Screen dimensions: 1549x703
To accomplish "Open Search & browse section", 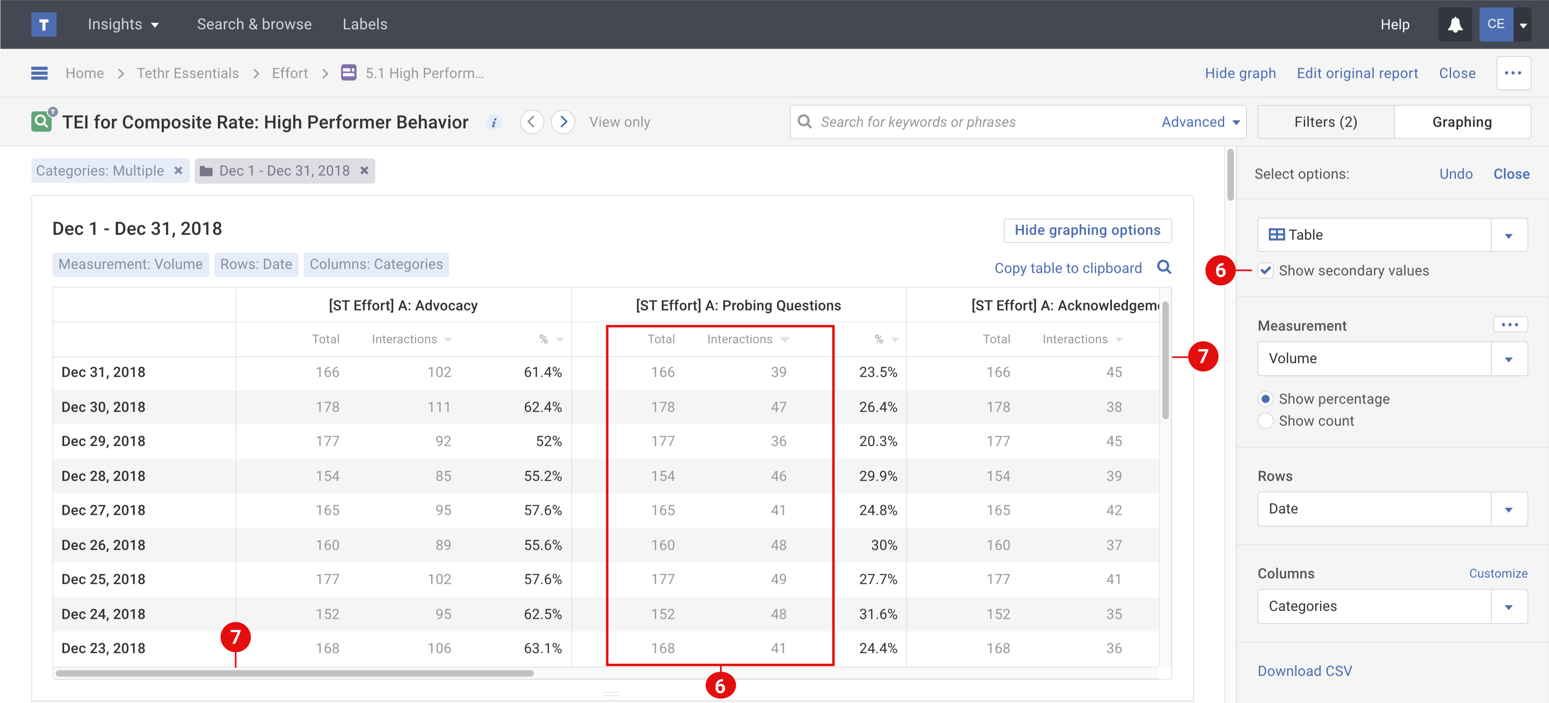I will pyautogui.click(x=254, y=25).
